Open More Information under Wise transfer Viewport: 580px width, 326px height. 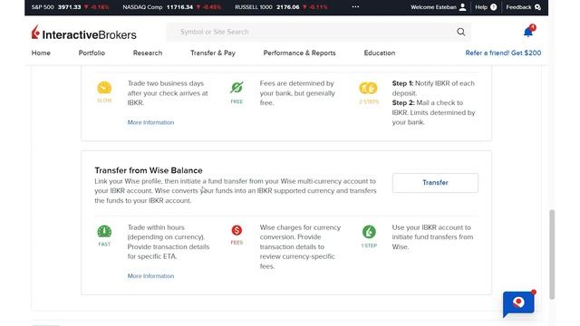[150, 276]
